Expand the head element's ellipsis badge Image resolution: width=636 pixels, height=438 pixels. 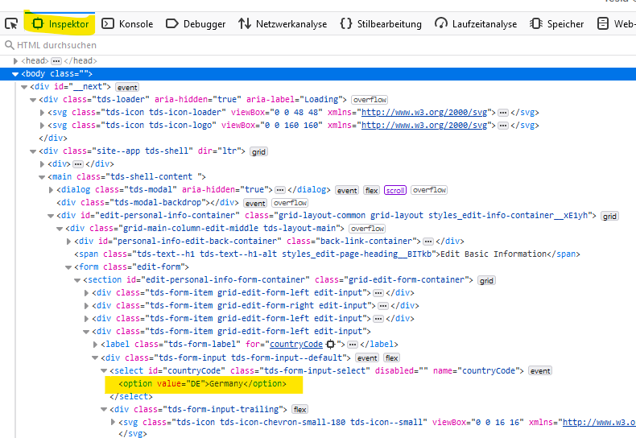tap(56, 61)
